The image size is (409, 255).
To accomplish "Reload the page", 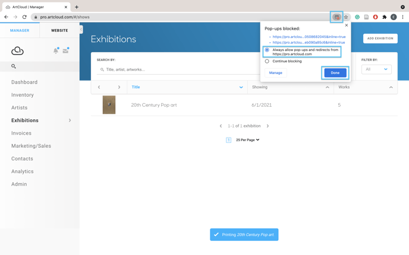I will (x=24, y=17).
